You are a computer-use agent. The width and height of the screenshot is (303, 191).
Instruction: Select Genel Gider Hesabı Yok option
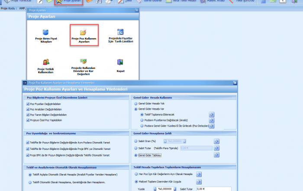tap(136, 104)
